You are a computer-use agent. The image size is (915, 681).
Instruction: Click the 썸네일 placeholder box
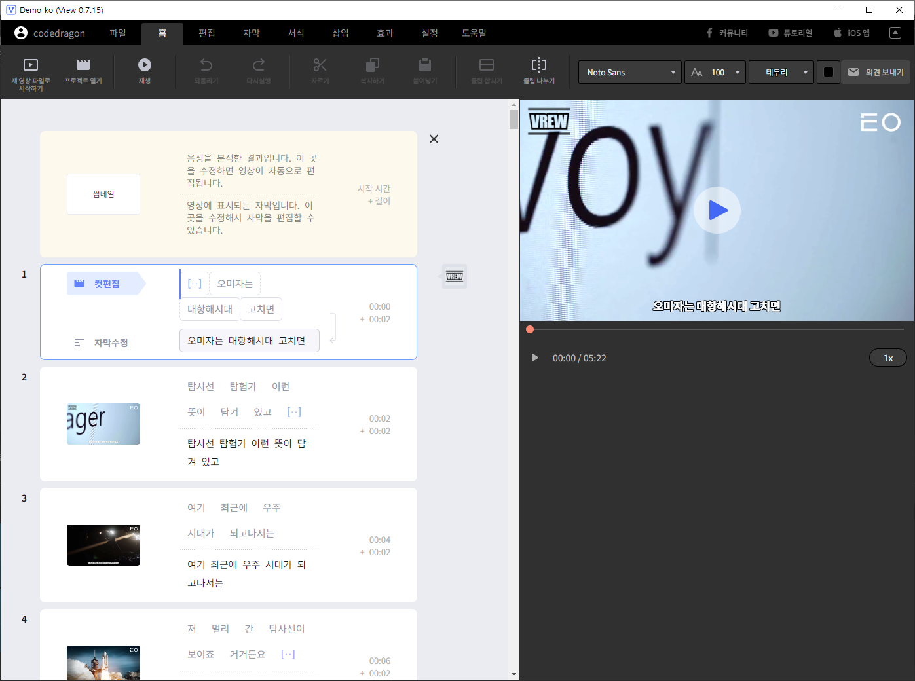tap(103, 194)
